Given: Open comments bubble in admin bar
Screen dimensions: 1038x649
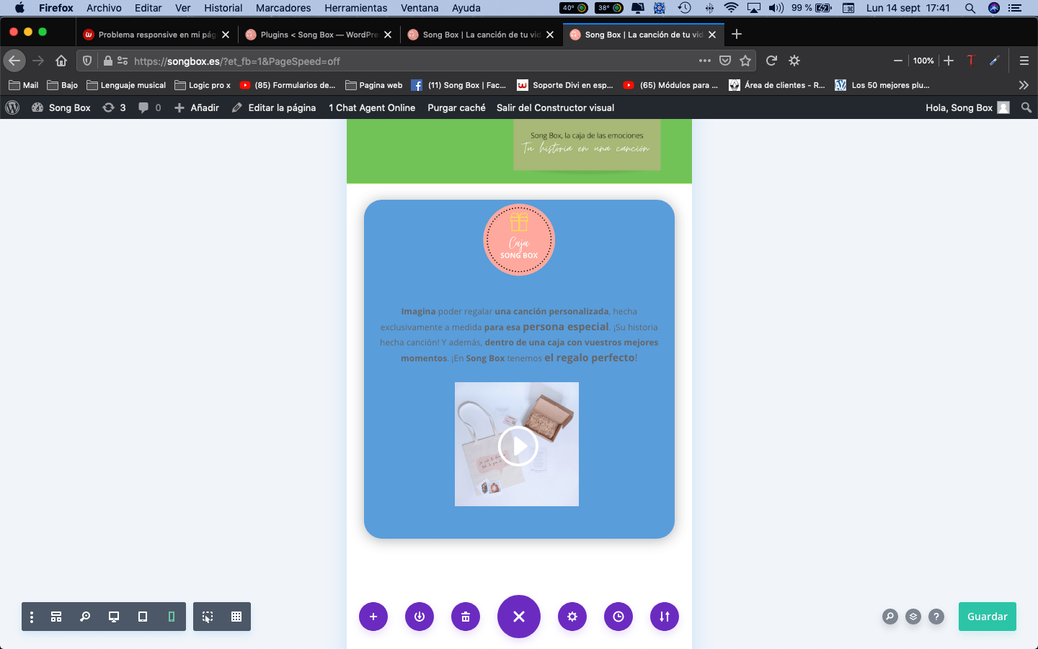Looking at the screenshot, I should point(150,107).
